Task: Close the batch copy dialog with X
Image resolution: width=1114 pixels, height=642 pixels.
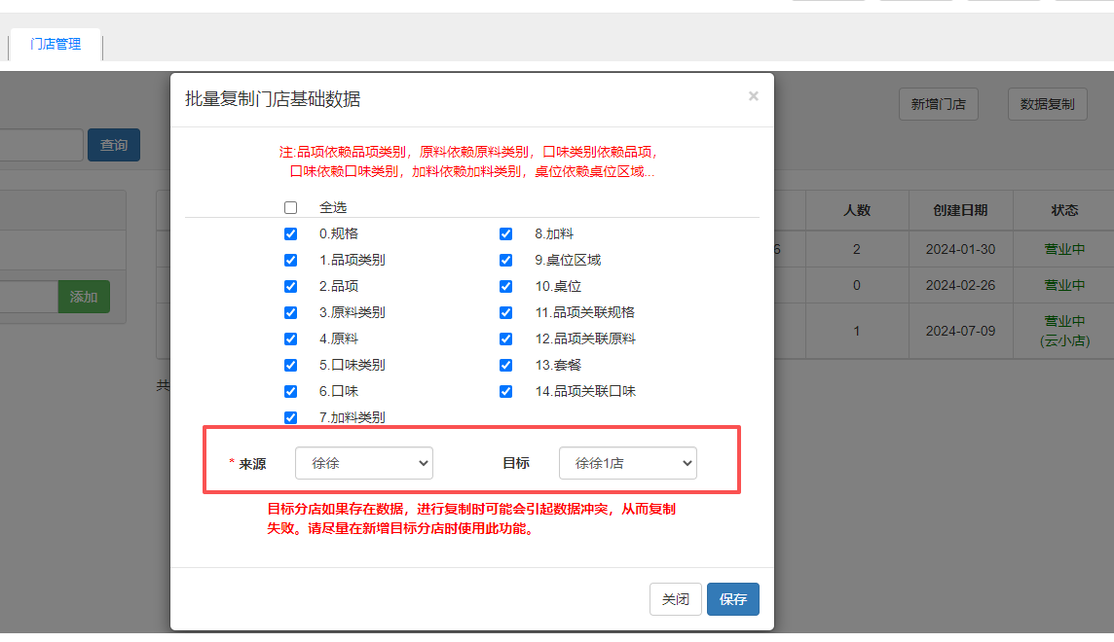Action: (753, 96)
